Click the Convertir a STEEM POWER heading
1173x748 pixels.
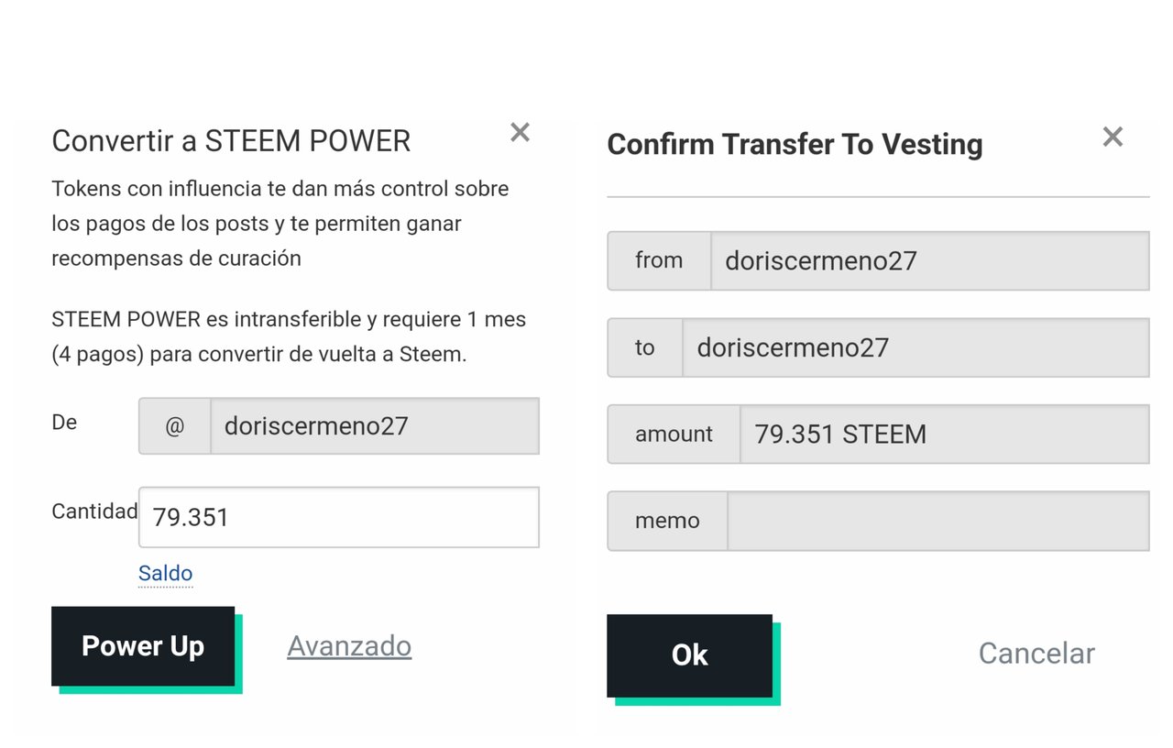tap(231, 141)
